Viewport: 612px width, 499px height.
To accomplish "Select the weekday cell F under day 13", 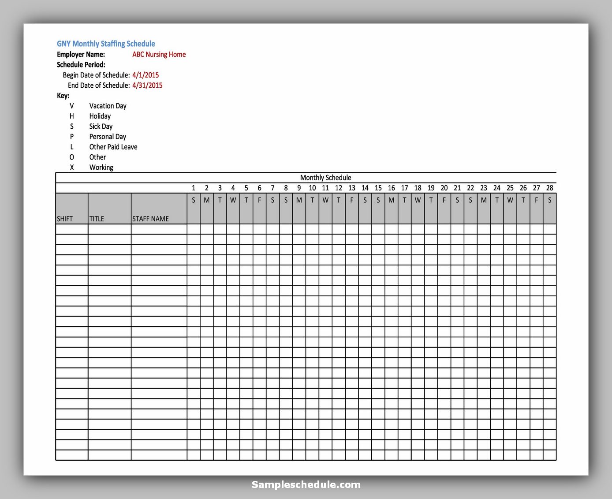I will coord(352,209).
